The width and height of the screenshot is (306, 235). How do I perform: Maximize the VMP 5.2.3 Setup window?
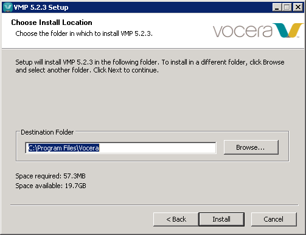tap(287, 7)
